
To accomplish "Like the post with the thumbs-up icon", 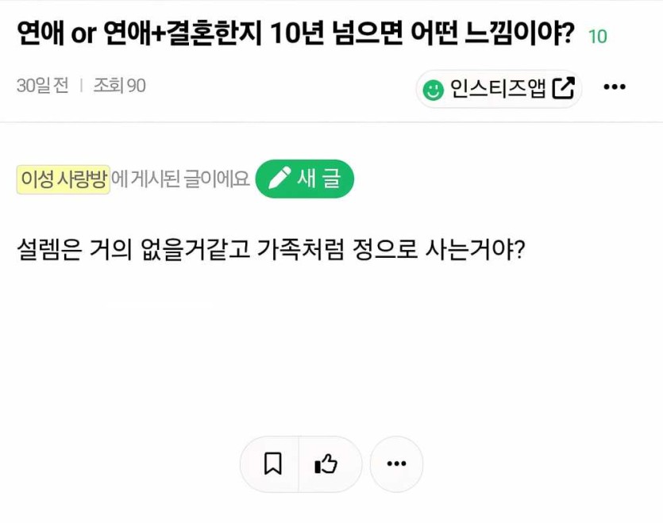I will [326, 463].
